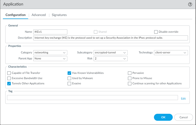196x125 pixels.
Task: Open the Signatures tab
Action: tap(59, 15)
